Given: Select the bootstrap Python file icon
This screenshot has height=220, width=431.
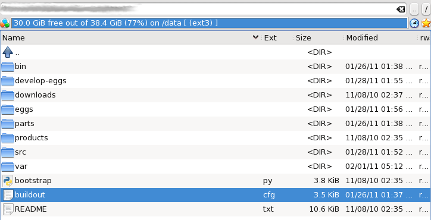Looking at the screenshot, I should 8,181.
